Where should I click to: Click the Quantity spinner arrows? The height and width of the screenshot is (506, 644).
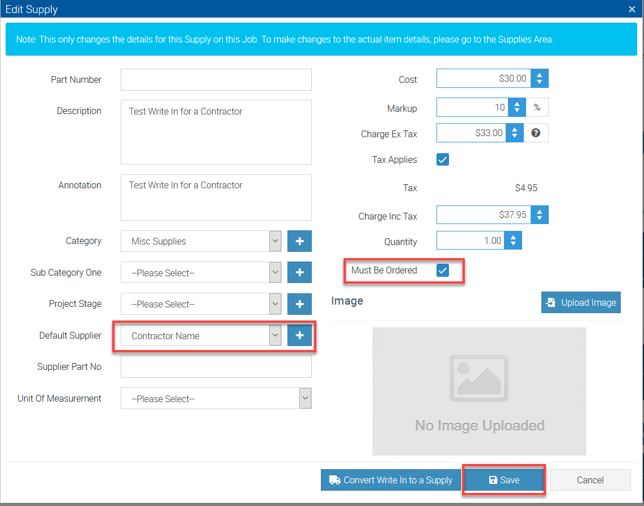512,241
